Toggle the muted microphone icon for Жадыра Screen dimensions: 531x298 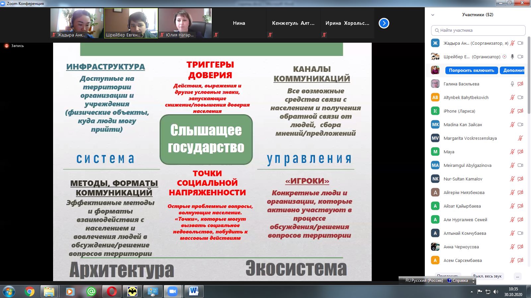512,43
